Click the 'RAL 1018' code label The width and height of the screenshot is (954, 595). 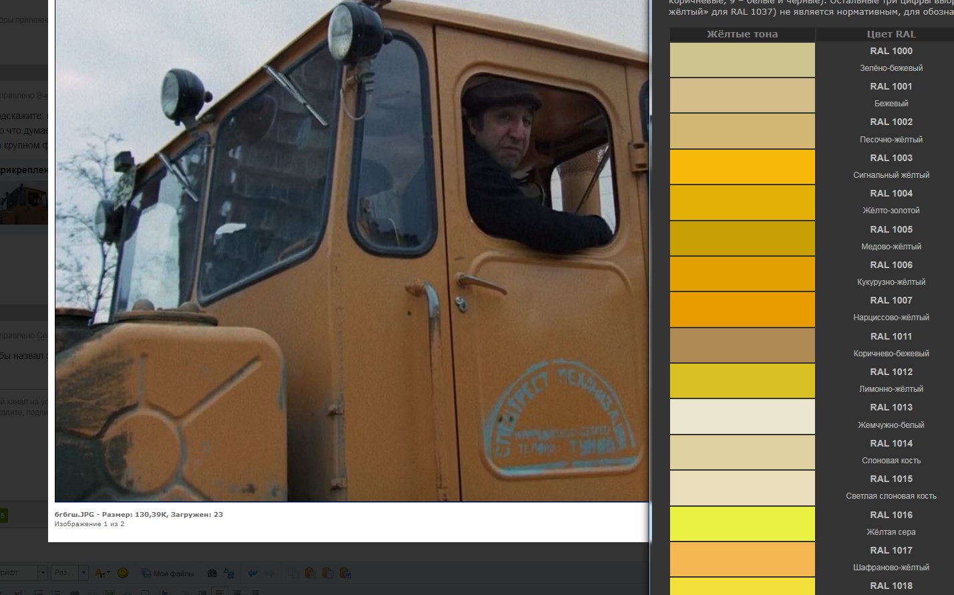(891, 586)
